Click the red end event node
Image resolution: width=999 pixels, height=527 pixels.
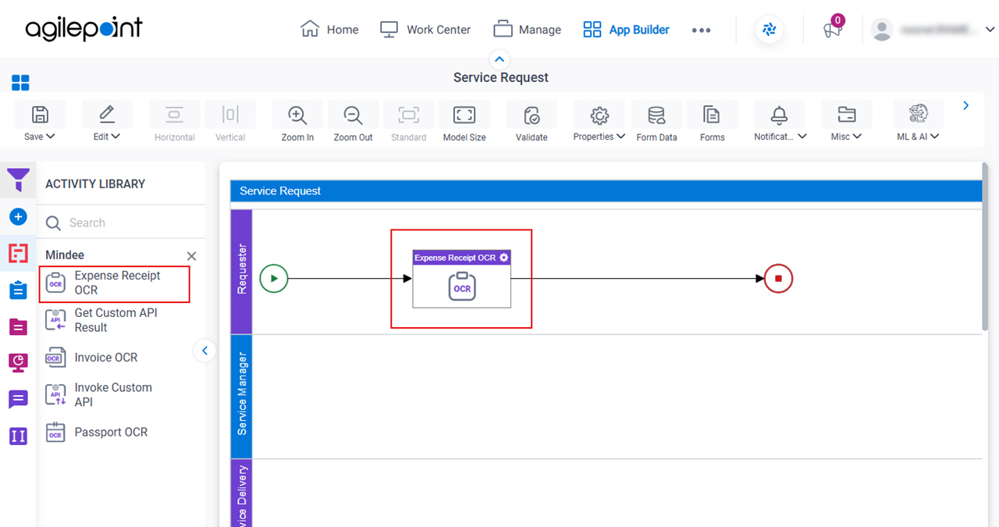(778, 278)
